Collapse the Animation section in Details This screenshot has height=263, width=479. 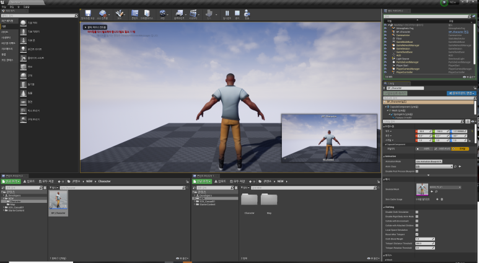tap(384, 156)
